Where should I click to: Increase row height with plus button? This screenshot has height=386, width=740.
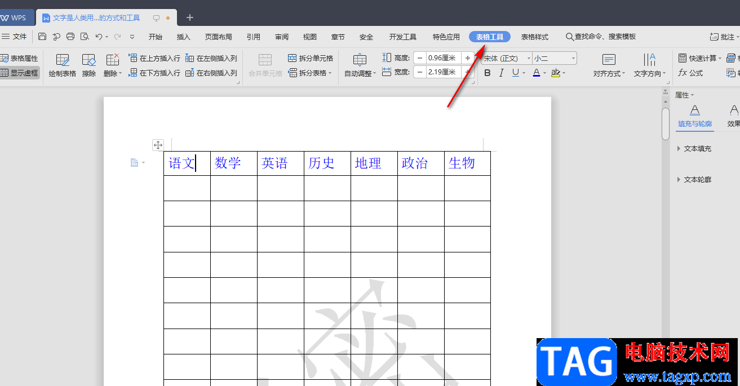[468, 58]
